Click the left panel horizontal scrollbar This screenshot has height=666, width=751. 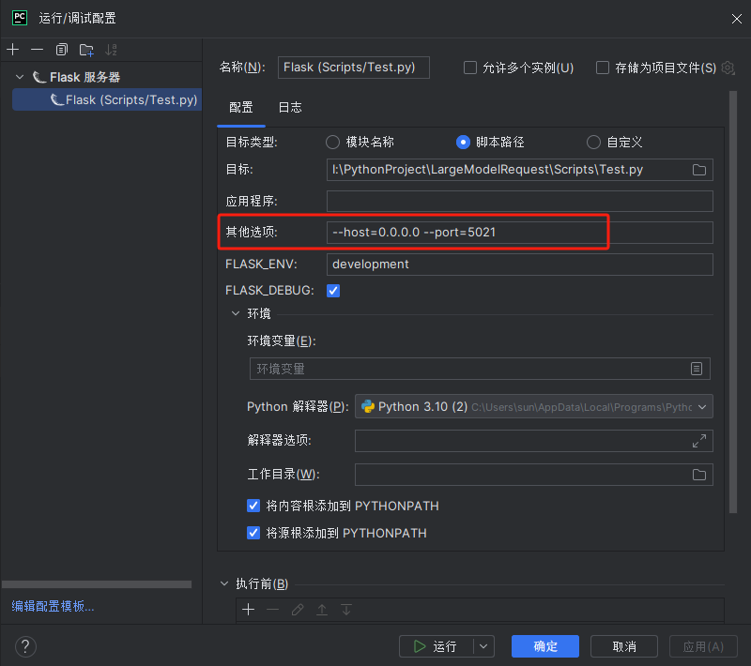point(97,584)
